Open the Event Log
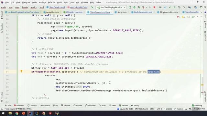 point(197,105)
